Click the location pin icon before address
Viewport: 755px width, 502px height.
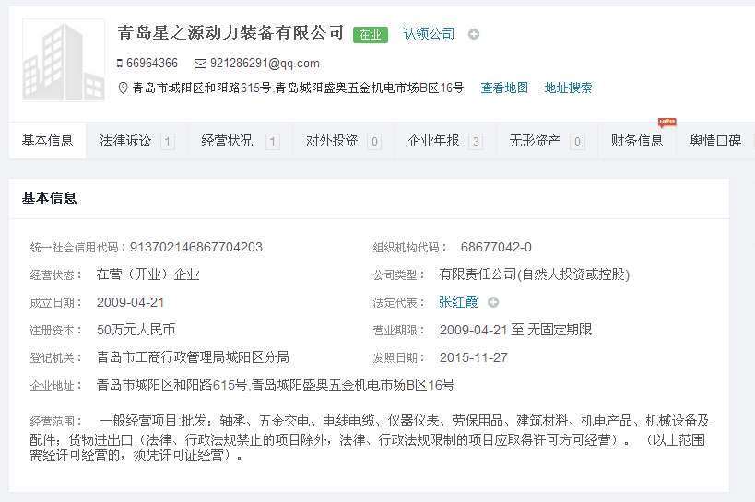(124, 88)
